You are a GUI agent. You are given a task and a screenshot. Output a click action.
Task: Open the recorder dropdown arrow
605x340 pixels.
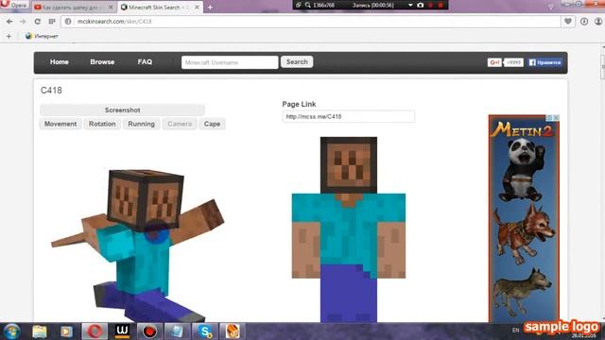pos(410,6)
